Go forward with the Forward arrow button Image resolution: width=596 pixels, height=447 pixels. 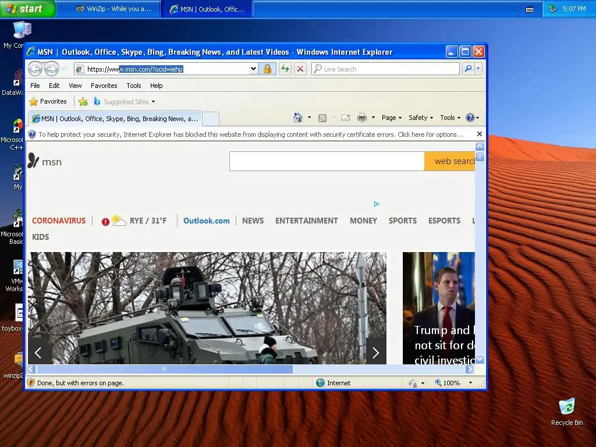pyautogui.click(x=51, y=69)
